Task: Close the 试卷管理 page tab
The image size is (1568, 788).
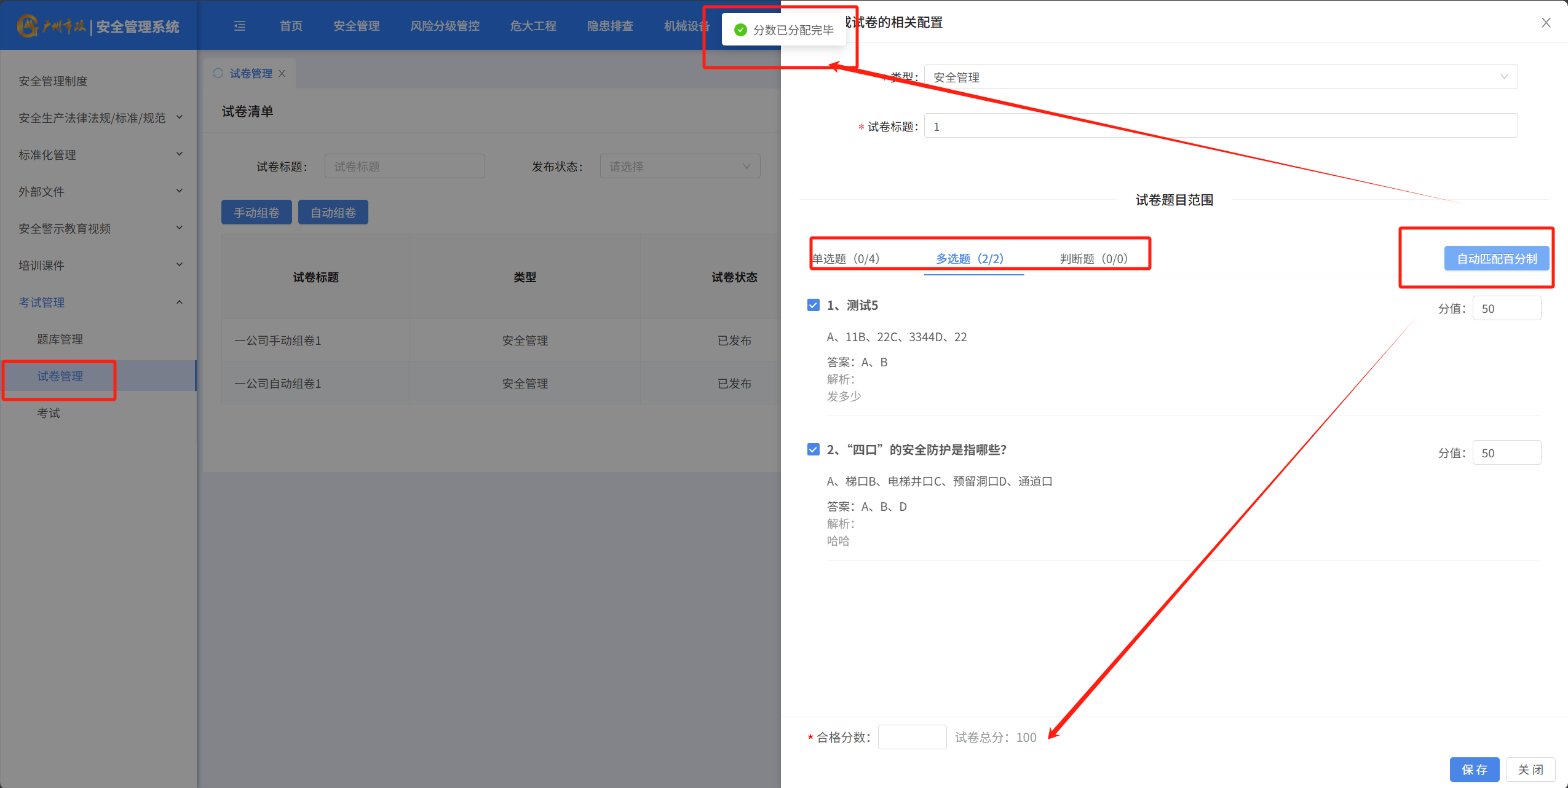Action: click(282, 73)
